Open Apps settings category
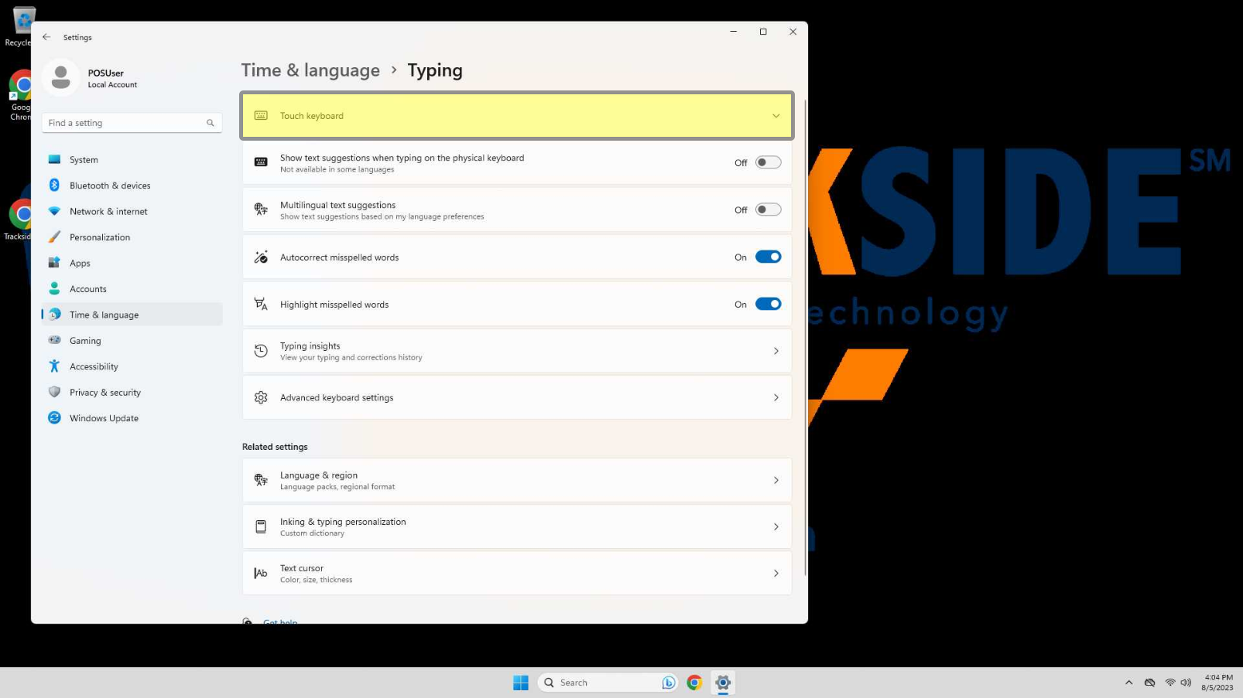The width and height of the screenshot is (1243, 698). 132,263
